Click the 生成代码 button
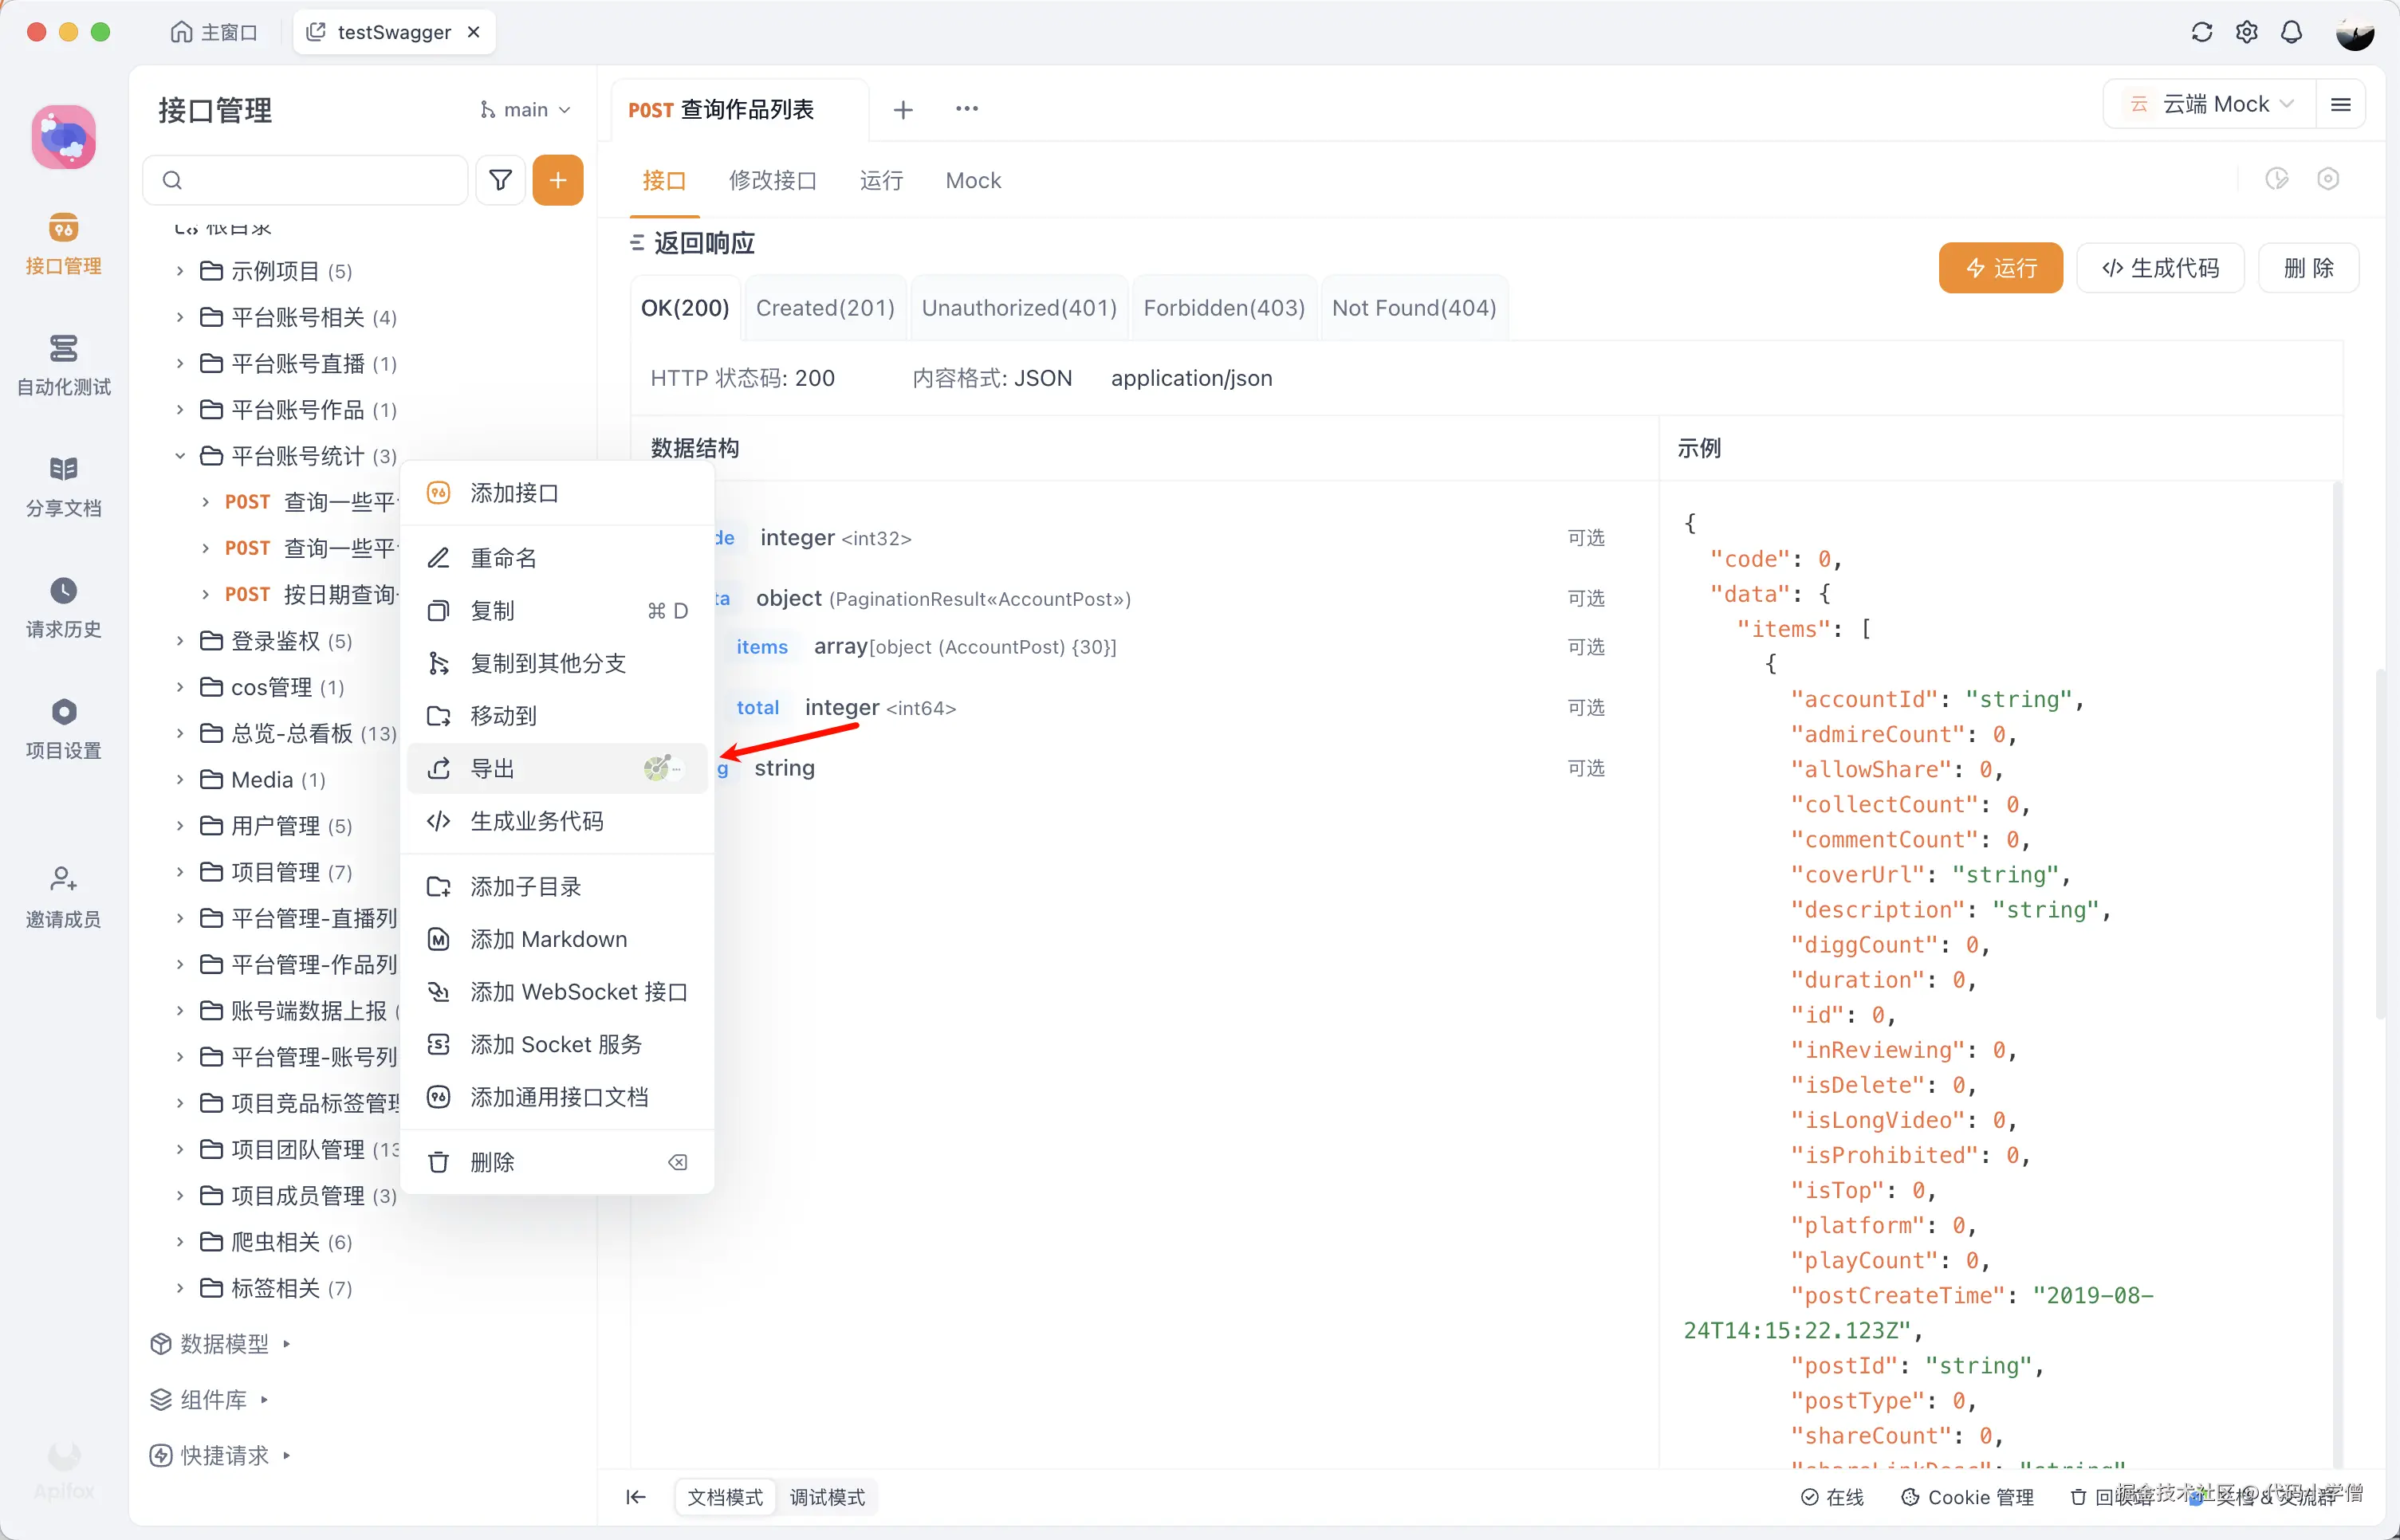This screenshot has width=2400, height=1540. coord(2160,268)
